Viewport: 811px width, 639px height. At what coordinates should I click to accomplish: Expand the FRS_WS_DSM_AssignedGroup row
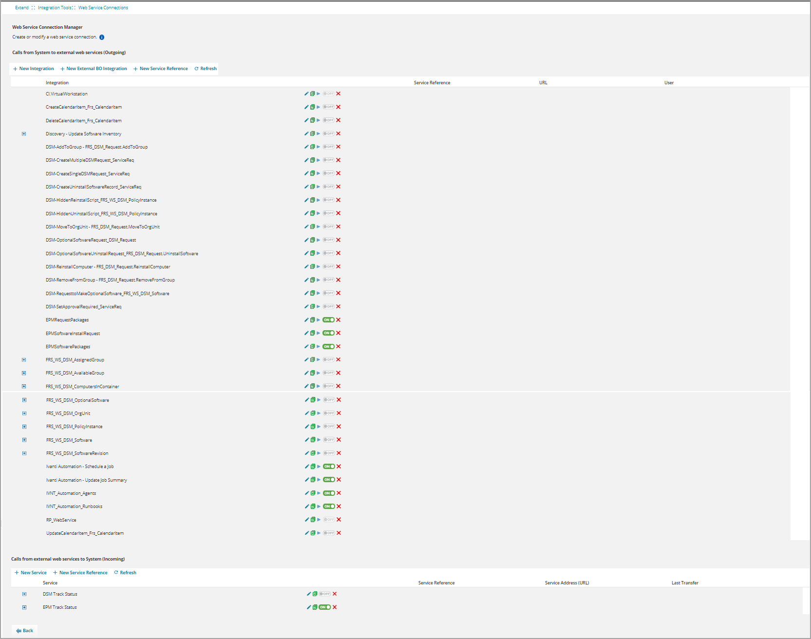pyautogui.click(x=24, y=360)
